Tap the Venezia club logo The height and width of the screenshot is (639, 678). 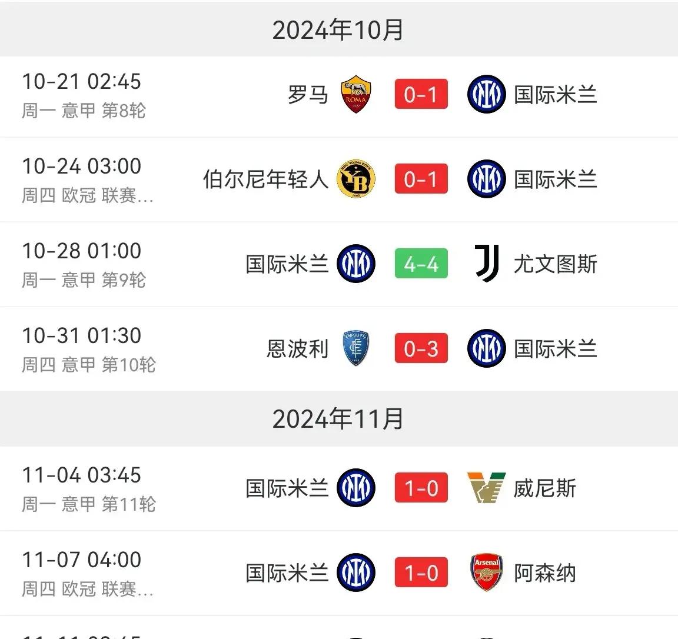486,488
